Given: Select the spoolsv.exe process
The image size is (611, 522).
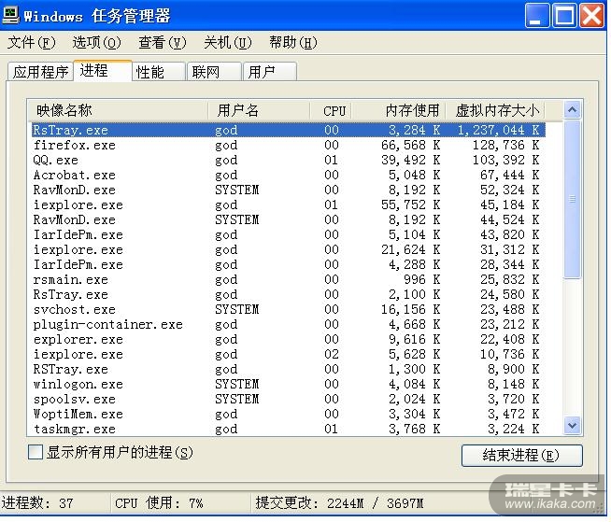Looking at the screenshot, I should coord(288,399).
